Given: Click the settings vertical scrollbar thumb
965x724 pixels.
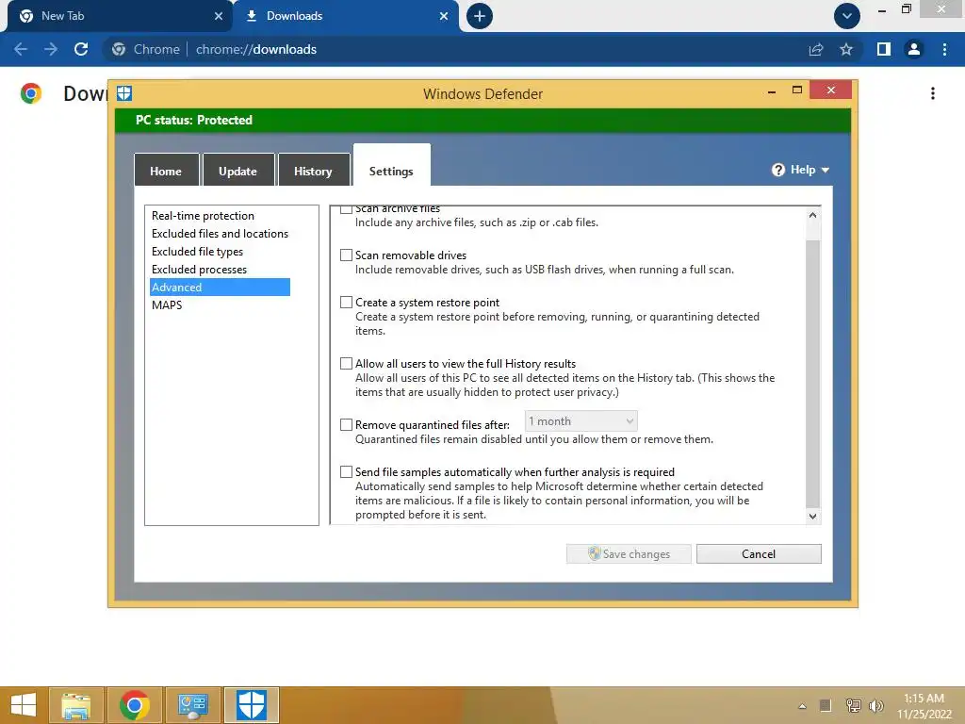Looking at the screenshot, I should (813, 374).
